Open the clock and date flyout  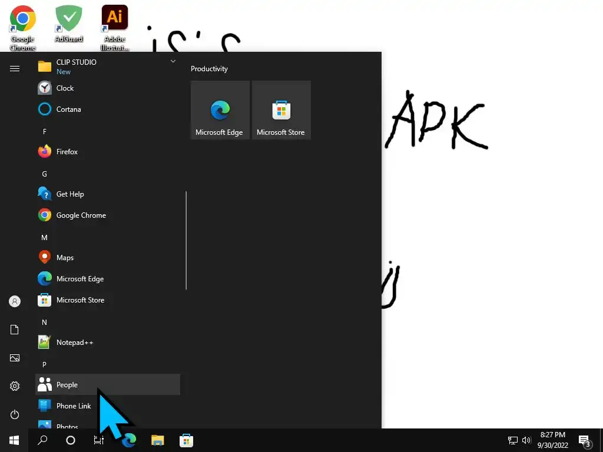552,440
